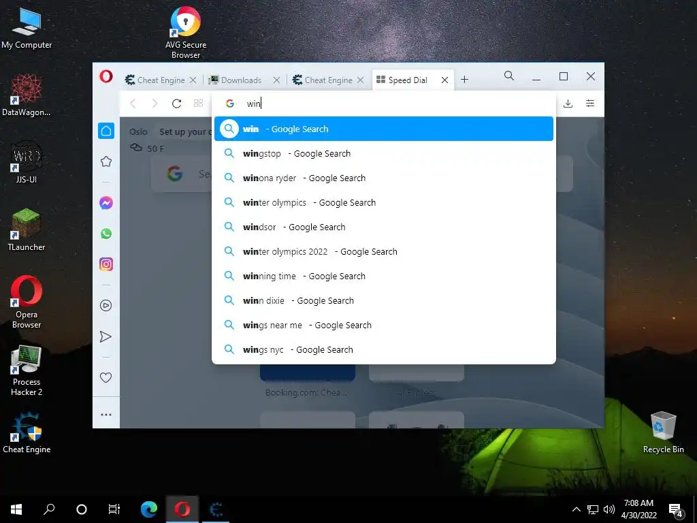Select DataWagon desktop shortcut
The image size is (697, 523).
pyautogui.click(x=27, y=95)
